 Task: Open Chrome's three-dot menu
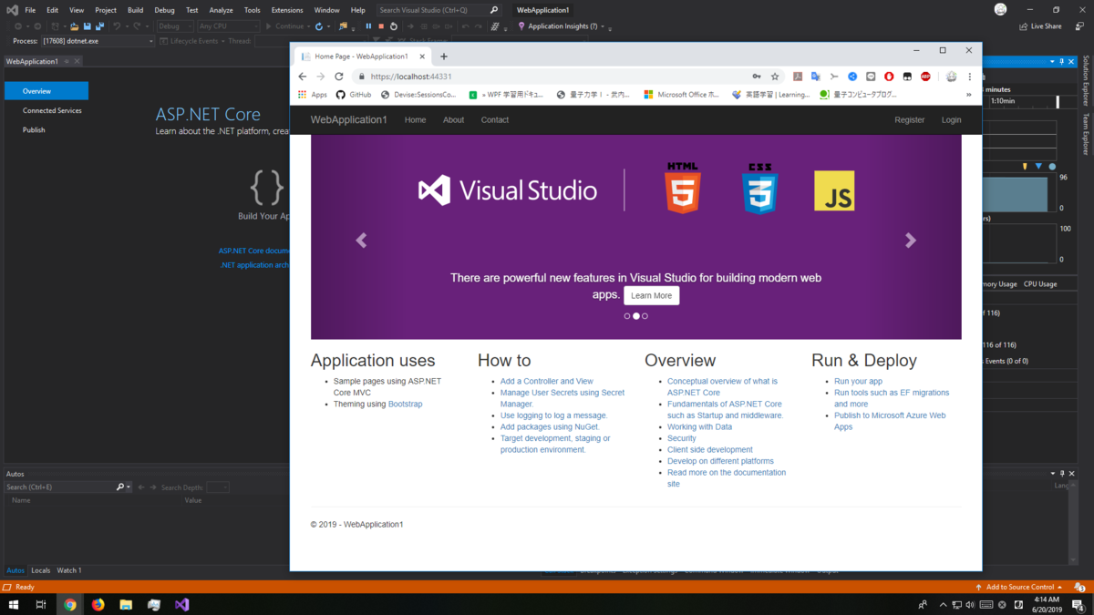(x=970, y=77)
